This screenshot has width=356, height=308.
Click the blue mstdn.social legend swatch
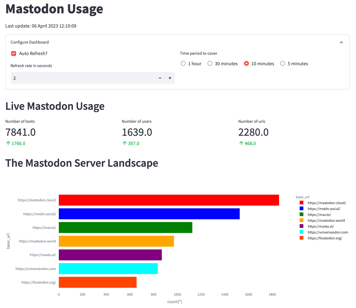coord(301,208)
